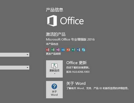Click the 激活的产品 heading
134x103 pixels.
pos(56,34)
